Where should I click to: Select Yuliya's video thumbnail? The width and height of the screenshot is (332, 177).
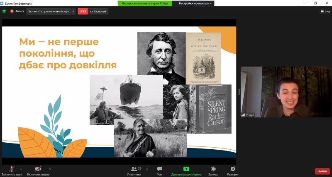point(286,92)
